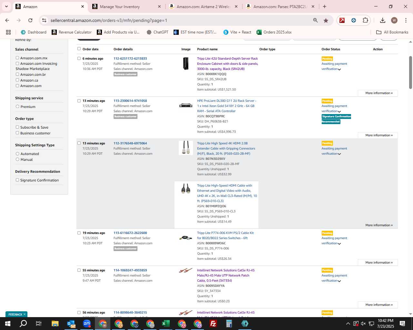Open the browser extensions puzzle icon
The width and height of the screenshot is (413, 330).
[x=365, y=20]
